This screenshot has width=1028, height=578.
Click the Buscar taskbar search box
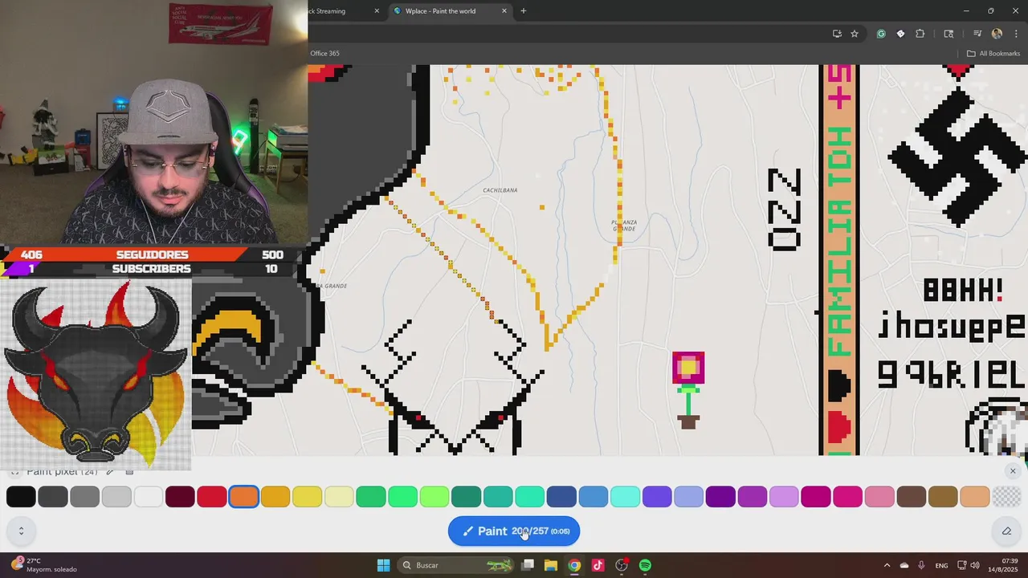pos(455,565)
